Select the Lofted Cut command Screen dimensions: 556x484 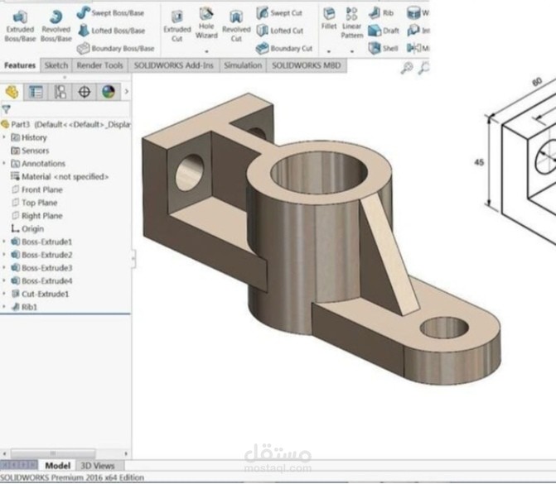[x=280, y=31]
